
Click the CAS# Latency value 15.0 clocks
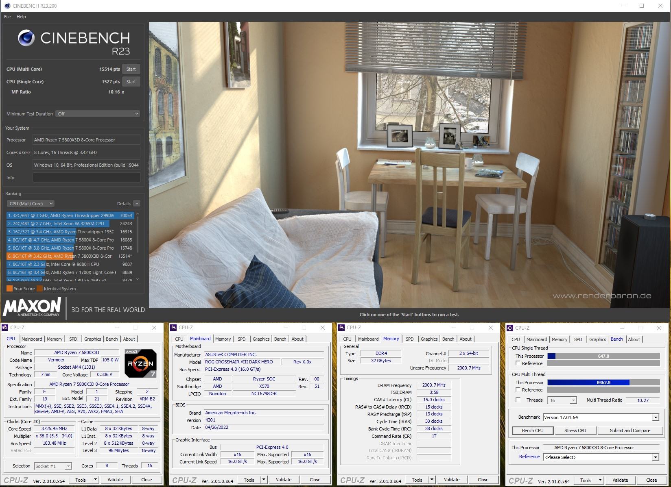[x=434, y=400]
